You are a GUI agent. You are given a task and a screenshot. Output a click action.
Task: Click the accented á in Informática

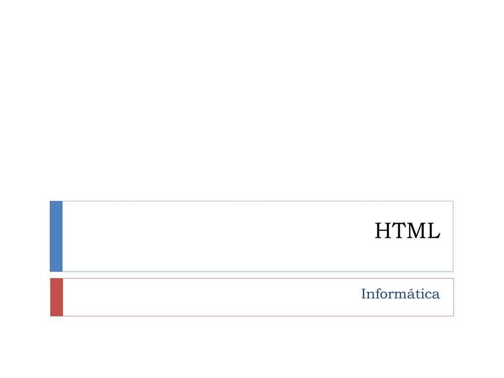[412, 294]
